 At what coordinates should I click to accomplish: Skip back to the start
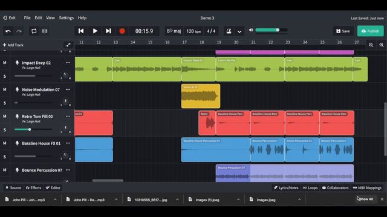tap(81, 31)
